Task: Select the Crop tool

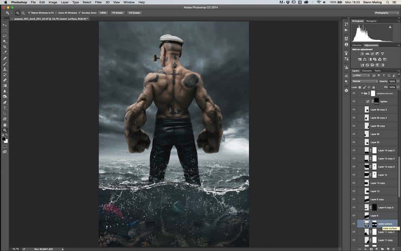Action: point(5,47)
